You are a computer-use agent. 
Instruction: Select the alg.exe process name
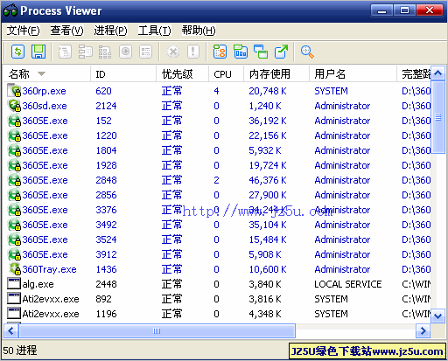(38, 284)
